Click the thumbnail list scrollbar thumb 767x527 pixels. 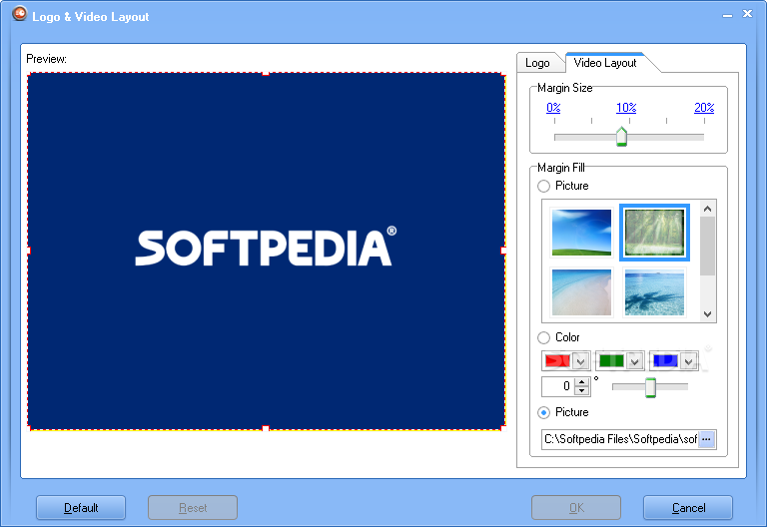[x=707, y=247]
